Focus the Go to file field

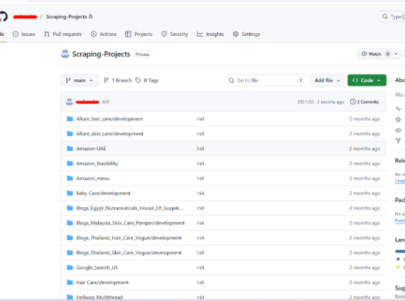point(266,80)
